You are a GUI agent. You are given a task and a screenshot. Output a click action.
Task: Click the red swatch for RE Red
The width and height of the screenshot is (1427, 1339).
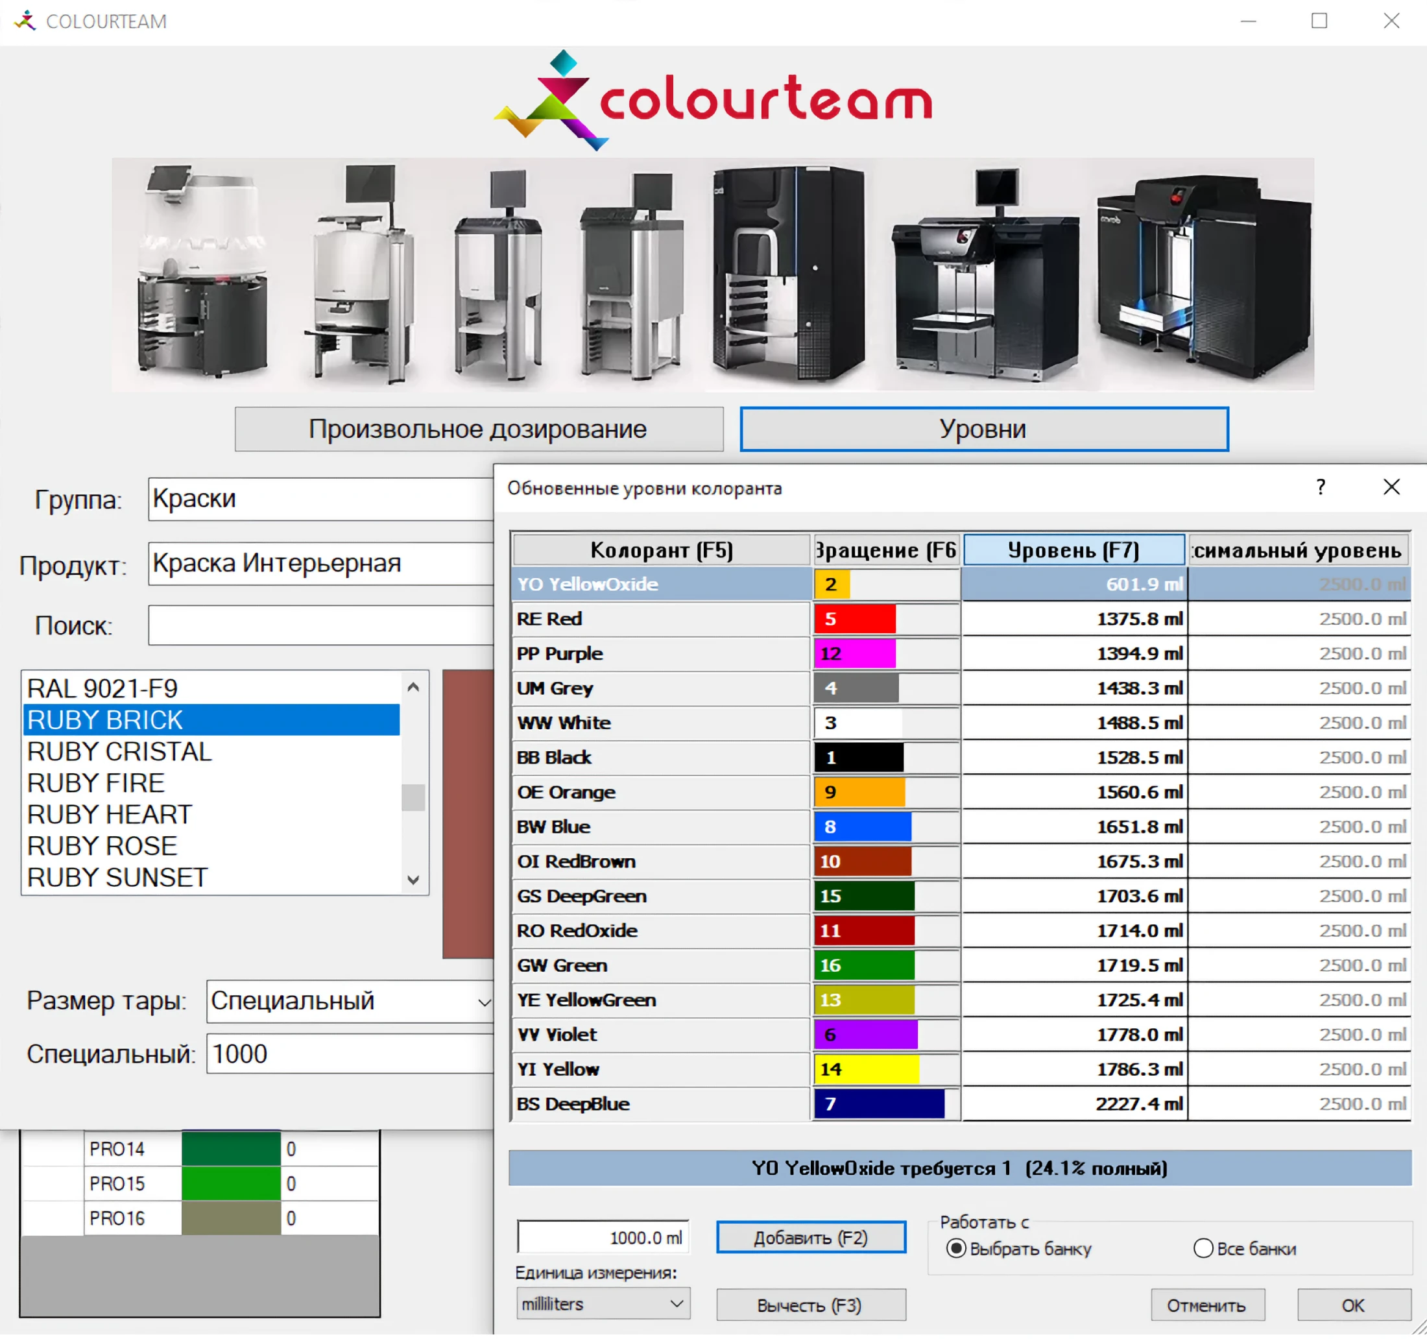tap(854, 618)
